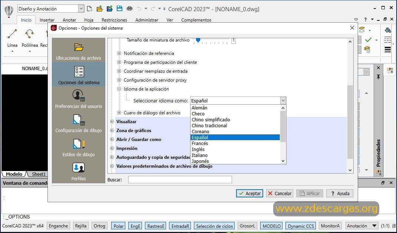
Task: Collapse Idioma de la aplicación node
Action: point(119,89)
